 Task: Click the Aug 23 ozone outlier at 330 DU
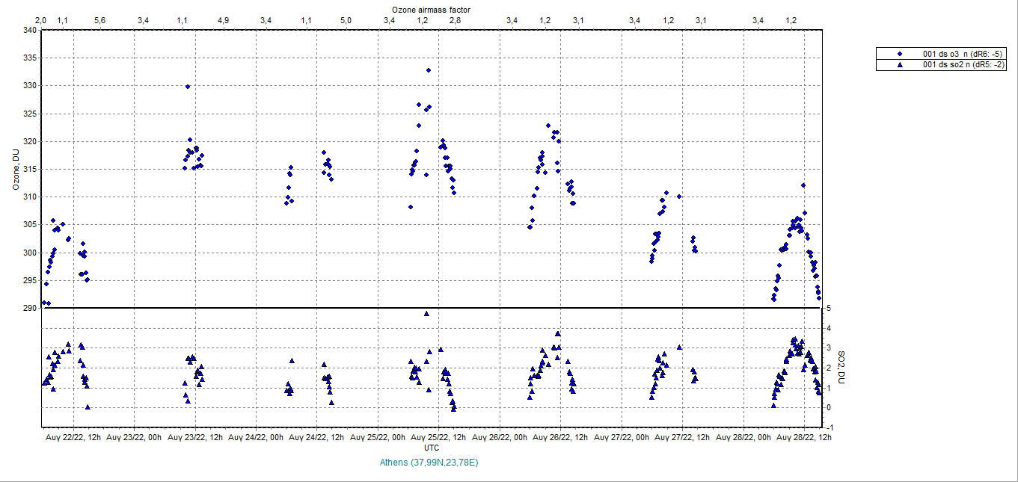point(188,87)
